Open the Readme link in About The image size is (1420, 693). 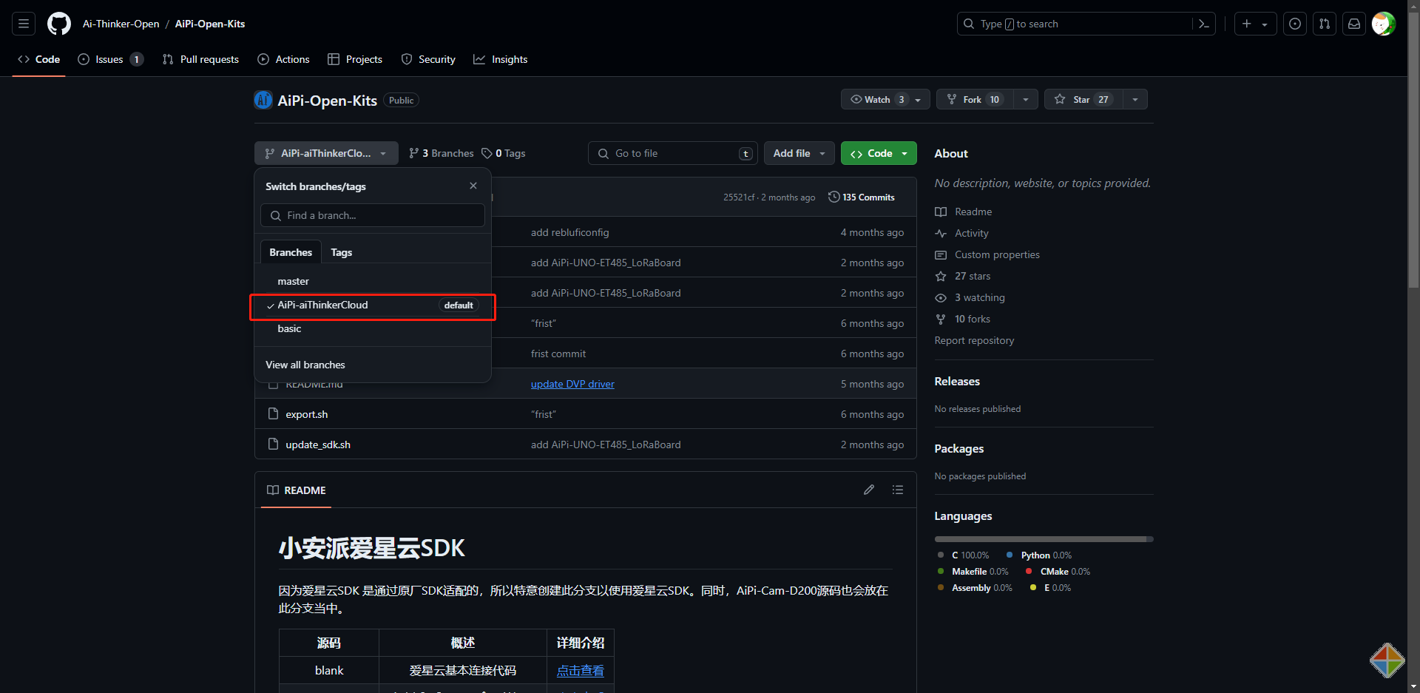(964, 212)
